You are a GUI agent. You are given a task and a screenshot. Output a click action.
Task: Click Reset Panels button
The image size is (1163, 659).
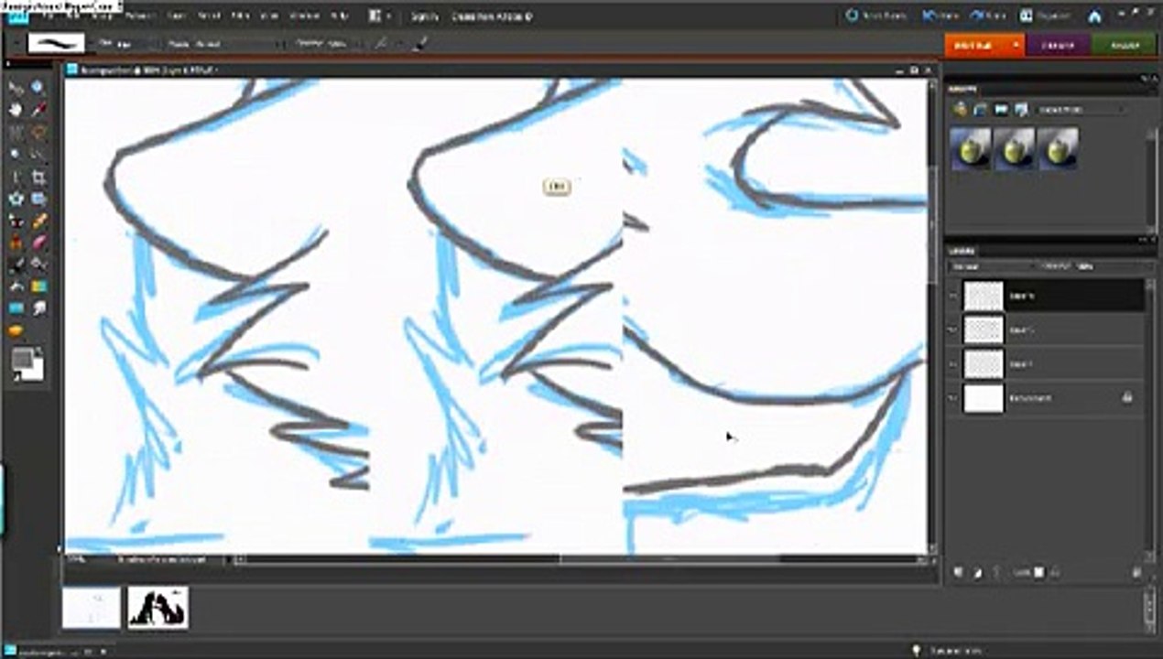876,16
